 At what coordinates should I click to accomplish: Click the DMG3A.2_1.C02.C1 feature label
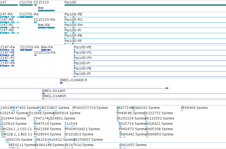point(16,129)
